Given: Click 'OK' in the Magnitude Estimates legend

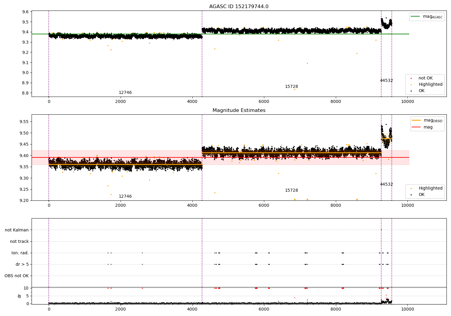Looking at the screenshot, I should coord(422,195).
